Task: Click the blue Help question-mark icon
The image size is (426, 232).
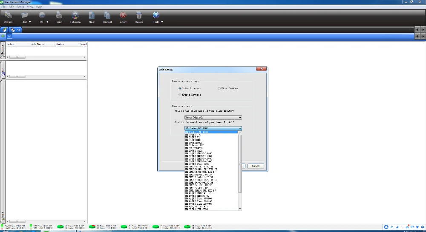Action: coord(156,15)
